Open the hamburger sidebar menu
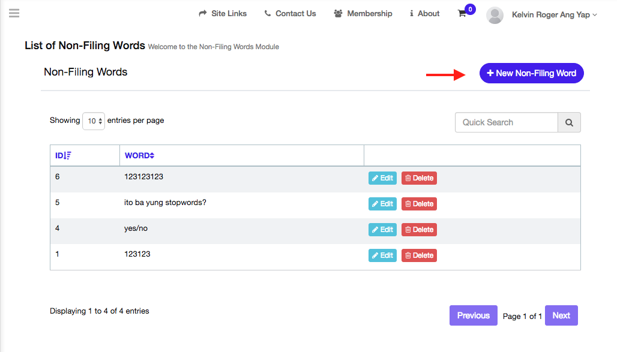The width and height of the screenshot is (617, 352). 14,13
